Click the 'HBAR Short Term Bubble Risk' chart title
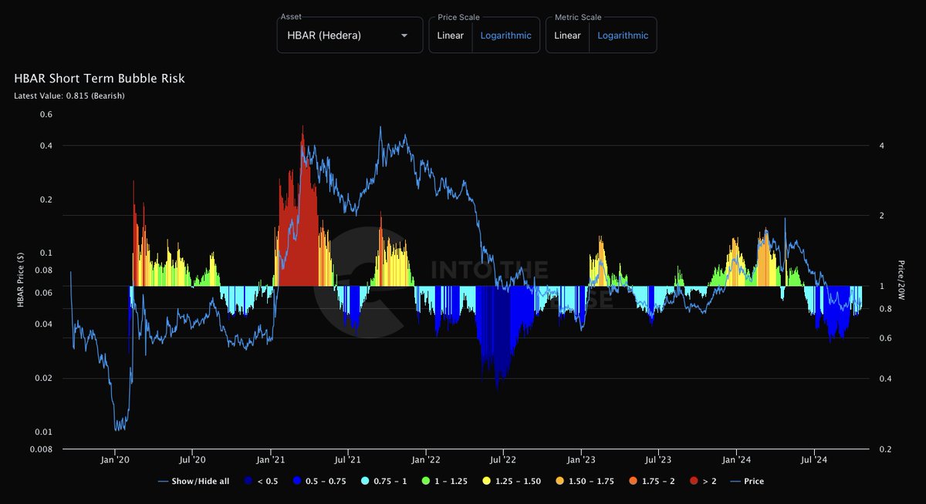The width and height of the screenshot is (926, 504). [x=100, y=79]
